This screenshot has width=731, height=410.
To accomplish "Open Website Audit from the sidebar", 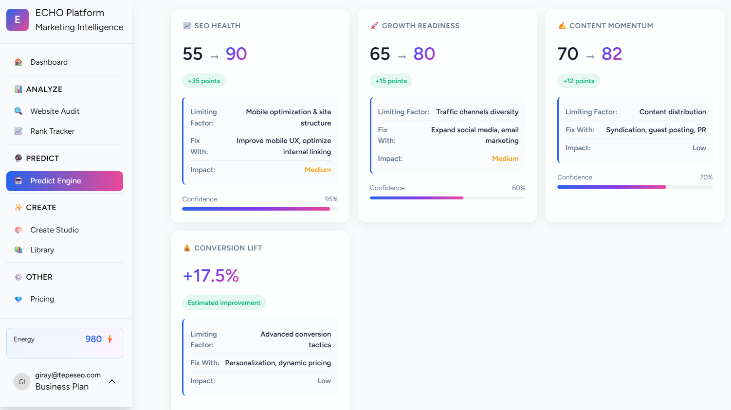I will click(x=55, y=111).
